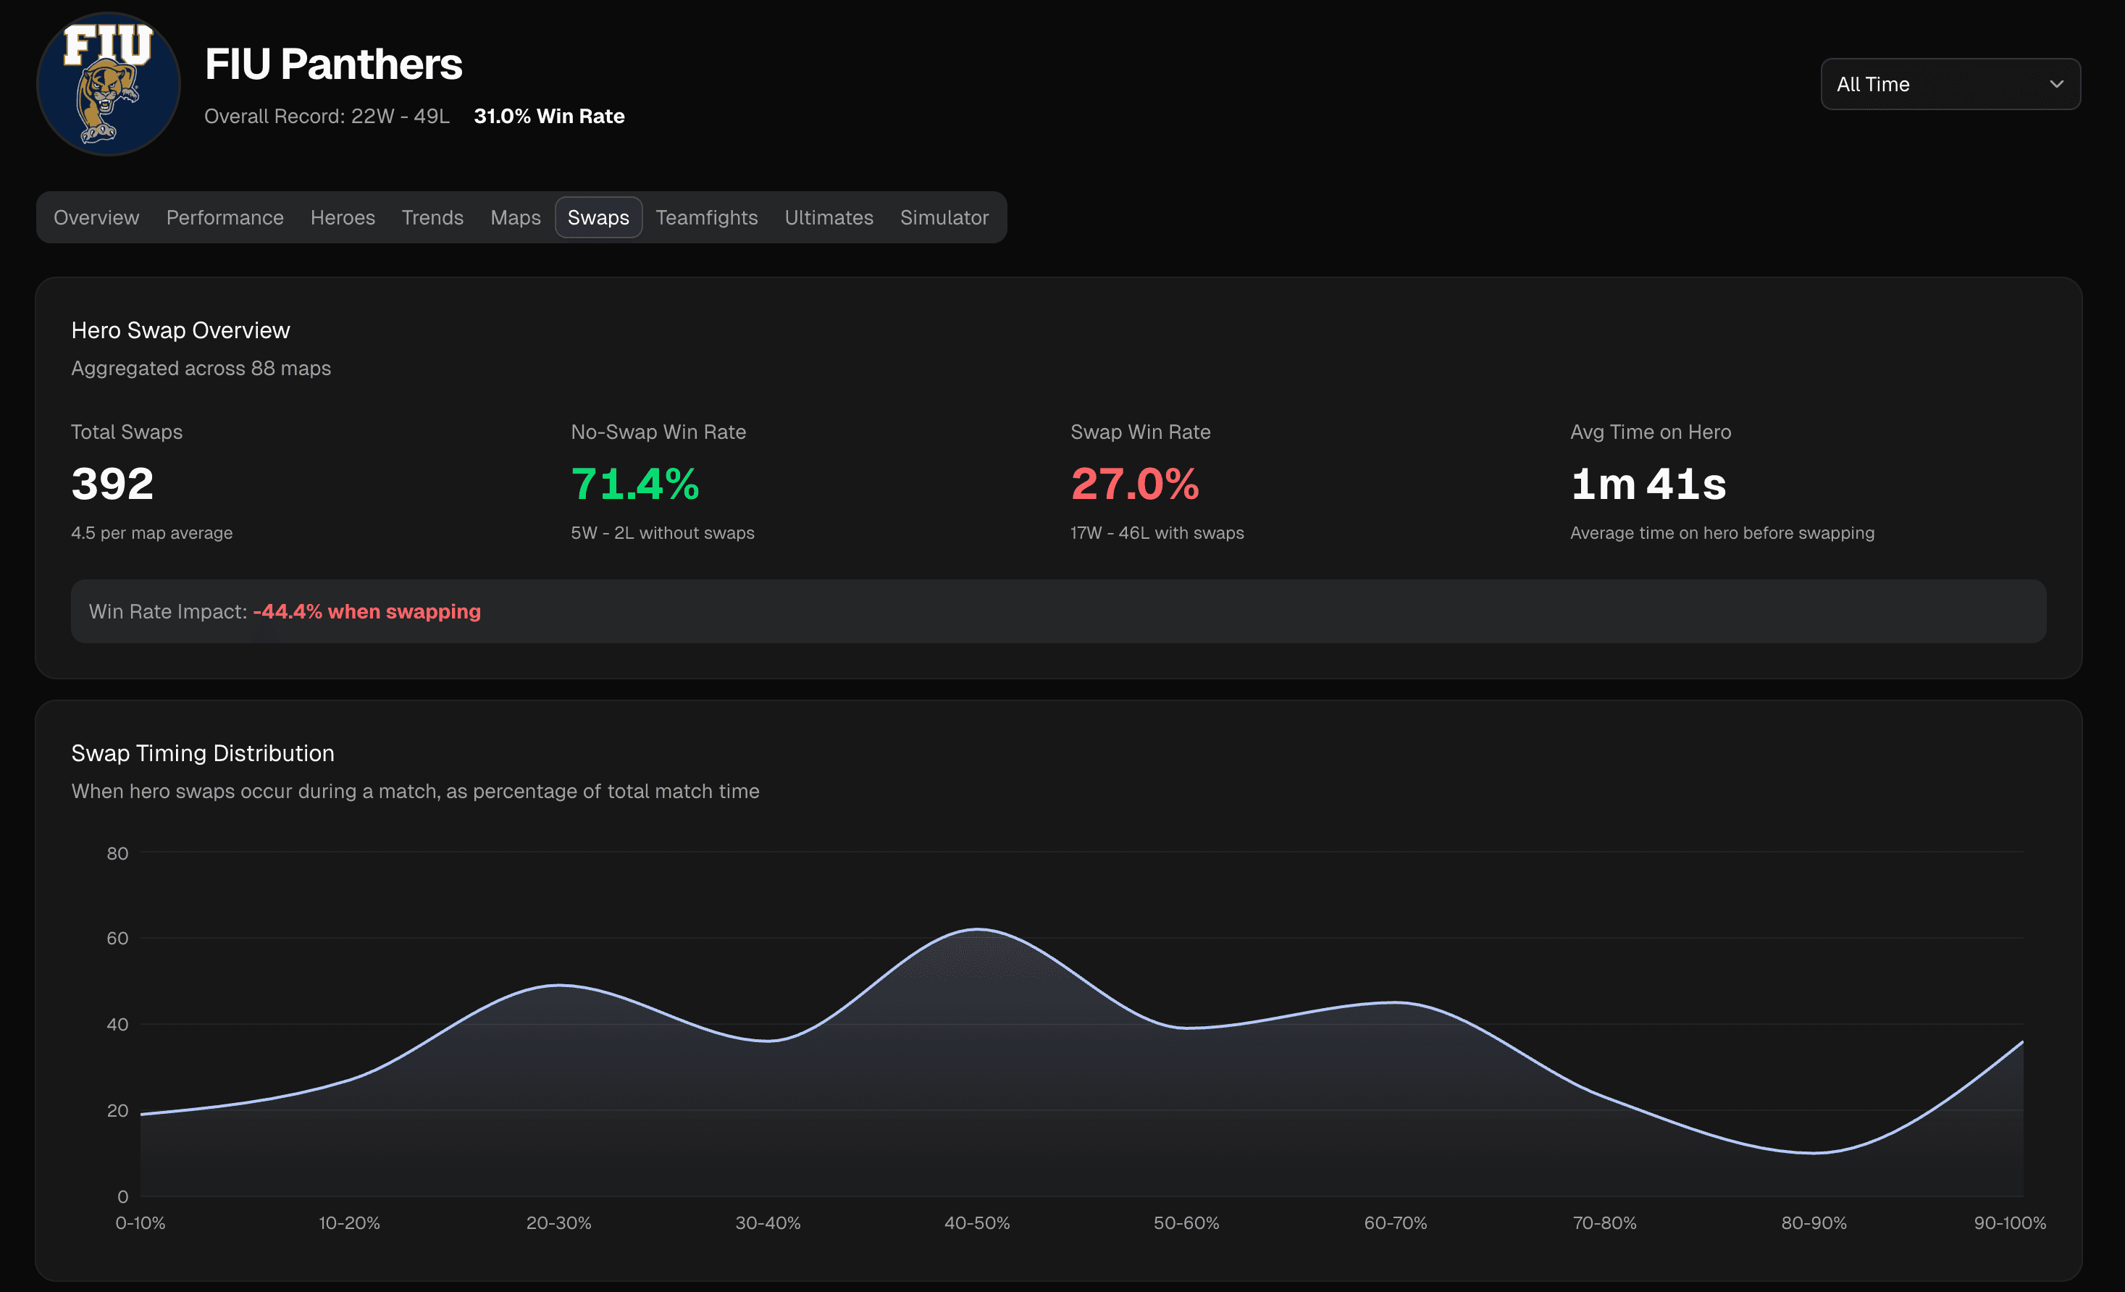Switch to the Teamfights tab
This screenshot has height=1292, width=2125.
pos(706,217)
